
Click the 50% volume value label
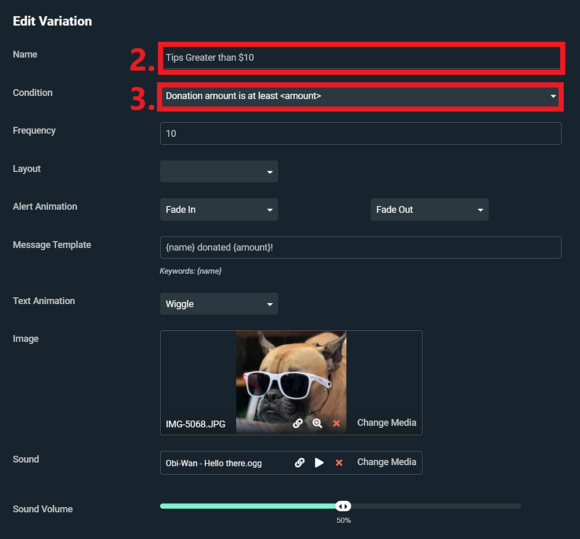click(343, 520)
